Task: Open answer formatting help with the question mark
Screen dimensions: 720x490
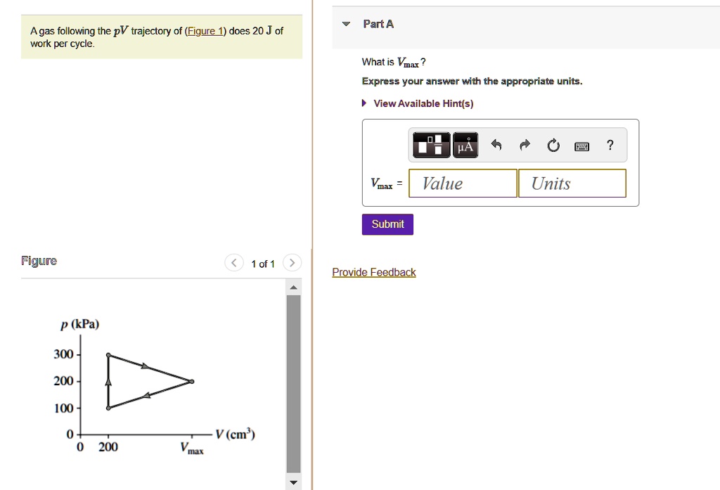Action: pyautogui.click(x=610, y=145)
